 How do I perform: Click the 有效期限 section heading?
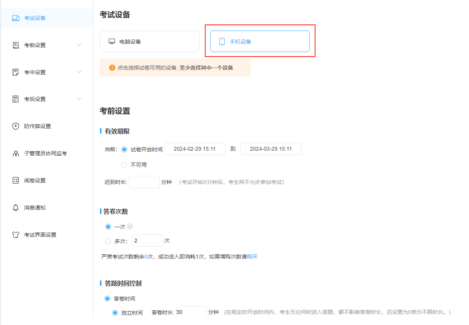point(117,132)
